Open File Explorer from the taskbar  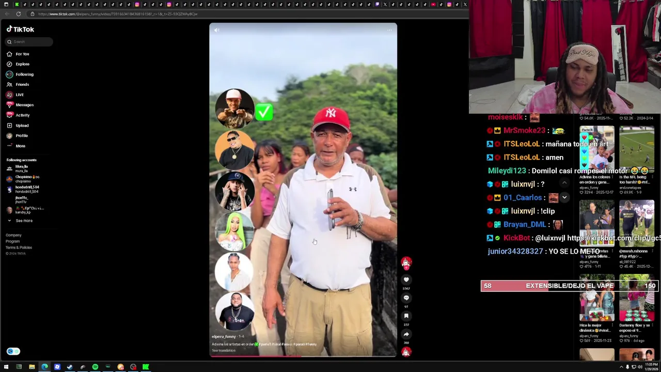tap(32, 367)
